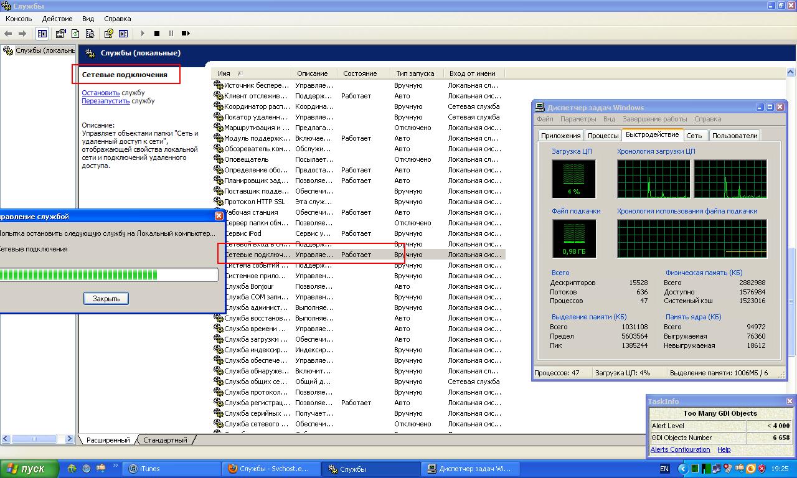797x478 pixels.
Task: Open the Действие menu
Action: click(57, 19)
